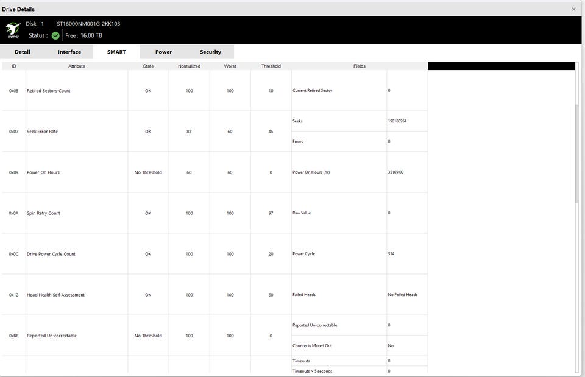Click the 0x07 ID cell
Image resolution: width=585 pixels, height=377 pixels.
[13, 132]
